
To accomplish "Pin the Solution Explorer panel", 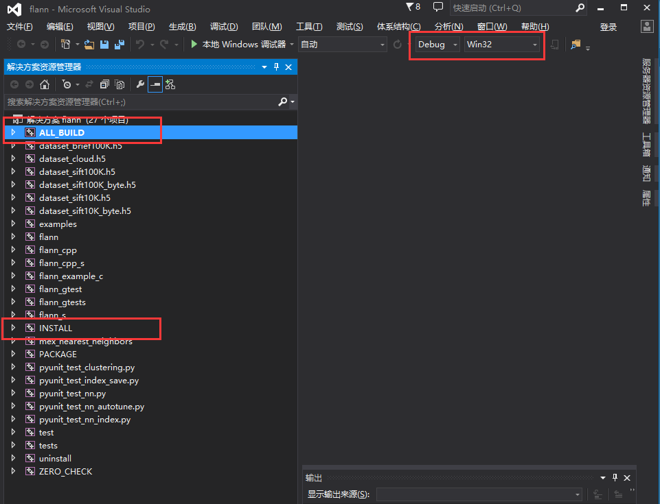I will click(x=276, y=67).
